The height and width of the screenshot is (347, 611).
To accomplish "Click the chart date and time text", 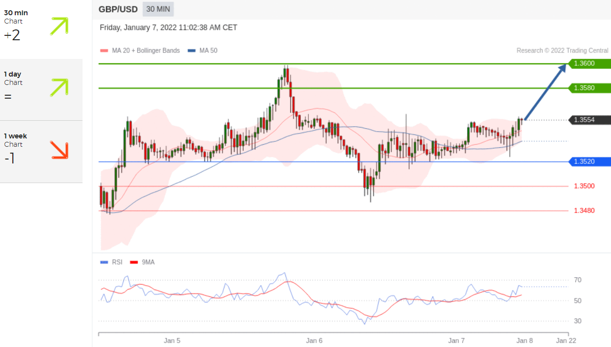I will click(168, 27).
